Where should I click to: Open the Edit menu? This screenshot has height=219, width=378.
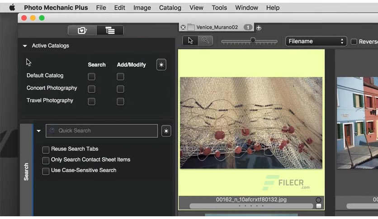119,8
